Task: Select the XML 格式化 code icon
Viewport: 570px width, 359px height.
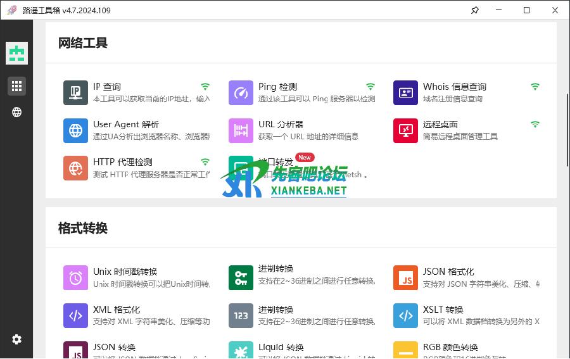Action: click(75, 315)
